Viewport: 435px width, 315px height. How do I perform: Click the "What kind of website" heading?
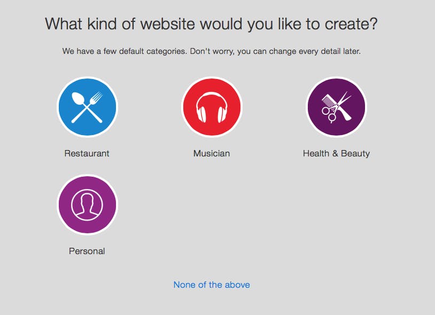coord(211,24)
